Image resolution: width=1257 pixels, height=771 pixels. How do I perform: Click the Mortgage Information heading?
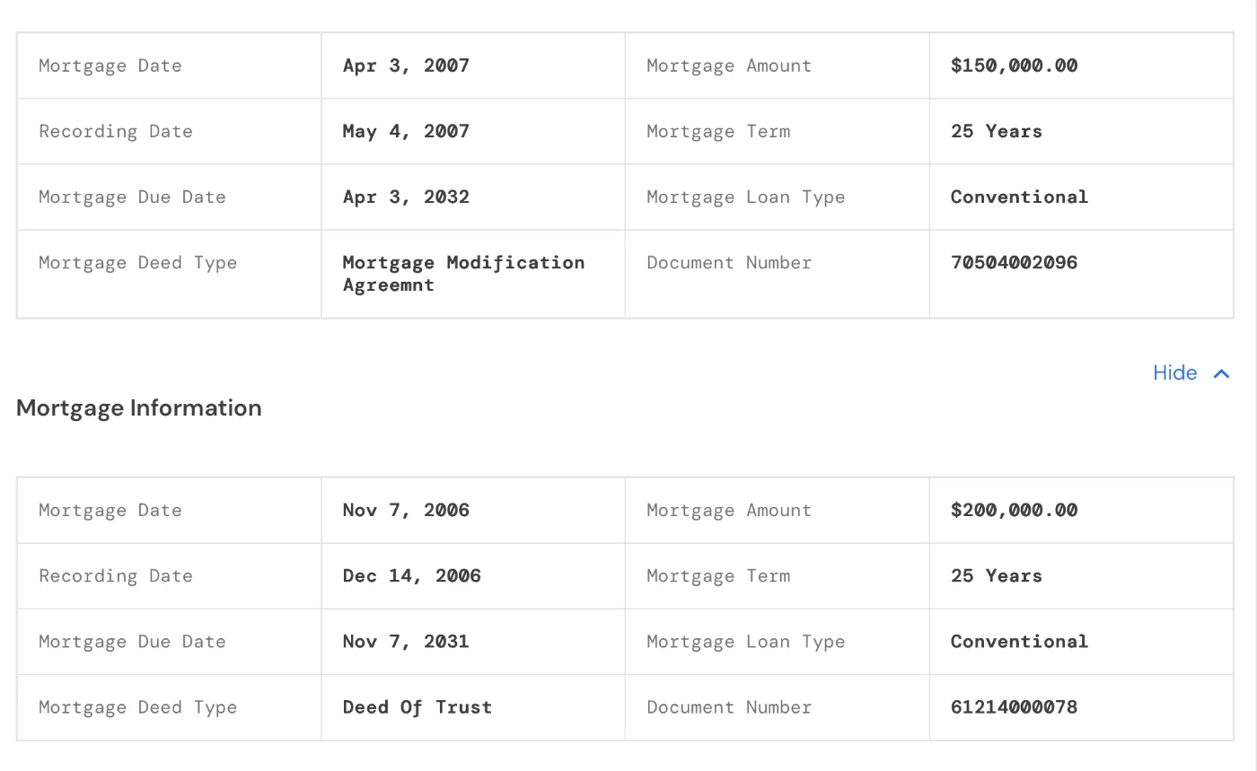[139, 407]
